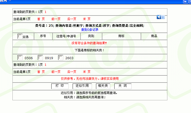This screenshot has height=113, width=191.
Task: Click the 相关类 button
Action: (x=103, y=86)
